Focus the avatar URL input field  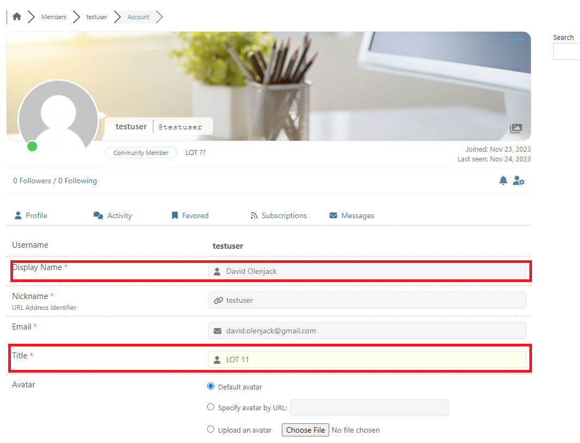click(370, 408)
